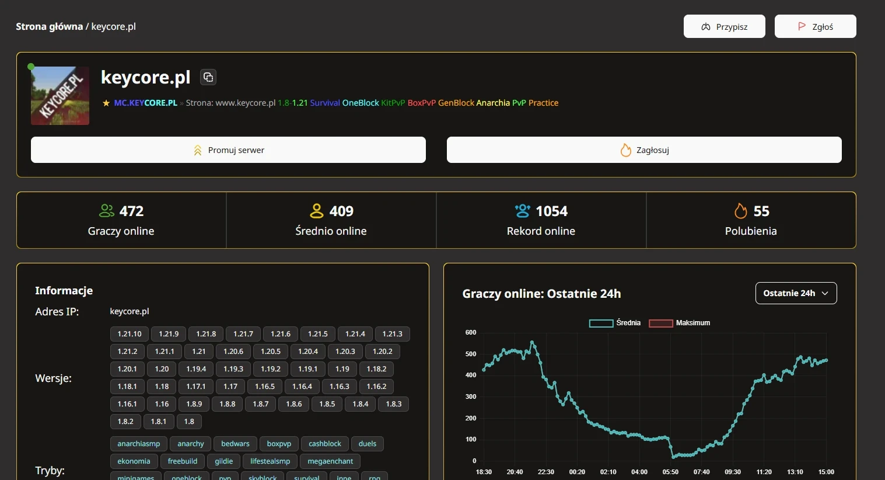Click the gildie mode tag

224,461
